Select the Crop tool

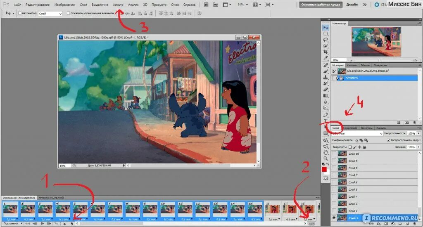[x=326, y=52]
